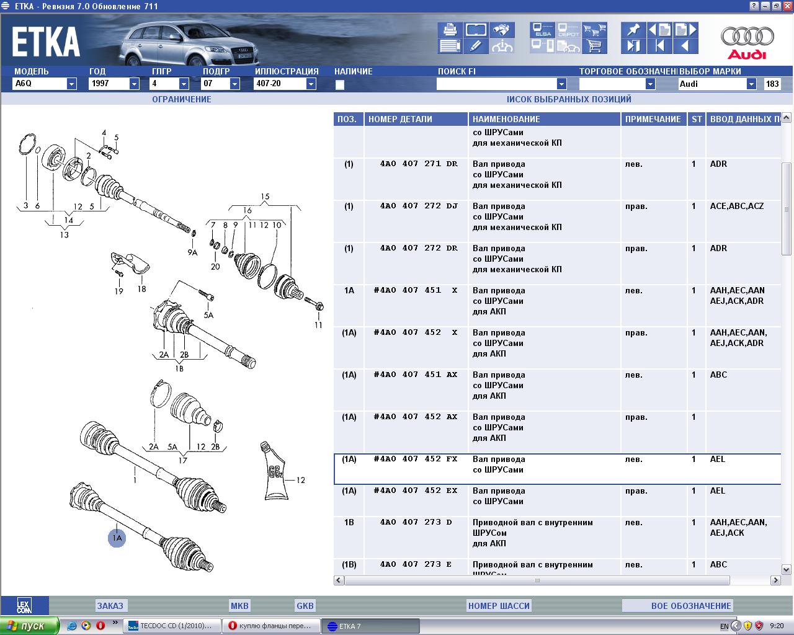This screenshot has width=794, height=635.
Task: Click the horizontal scrollbar thumb of parts list
Action: tap(538, 580)
